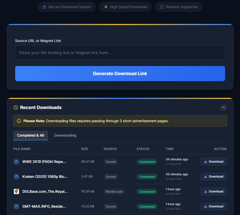The height and width of the screenshot is (215, 240).
Task: Click the info icon in the Please Note banner
Action: pos(19,121)
